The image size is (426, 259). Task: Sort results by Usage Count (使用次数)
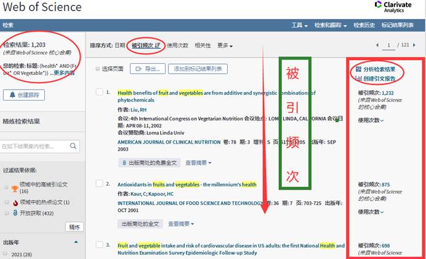177,45
